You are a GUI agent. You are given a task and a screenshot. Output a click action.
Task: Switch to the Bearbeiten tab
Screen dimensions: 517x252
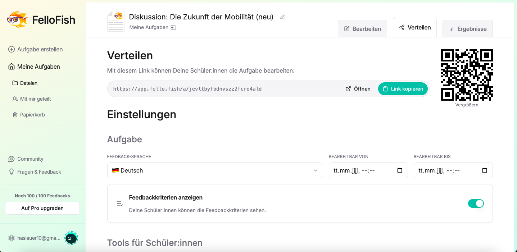coord(362,28)
